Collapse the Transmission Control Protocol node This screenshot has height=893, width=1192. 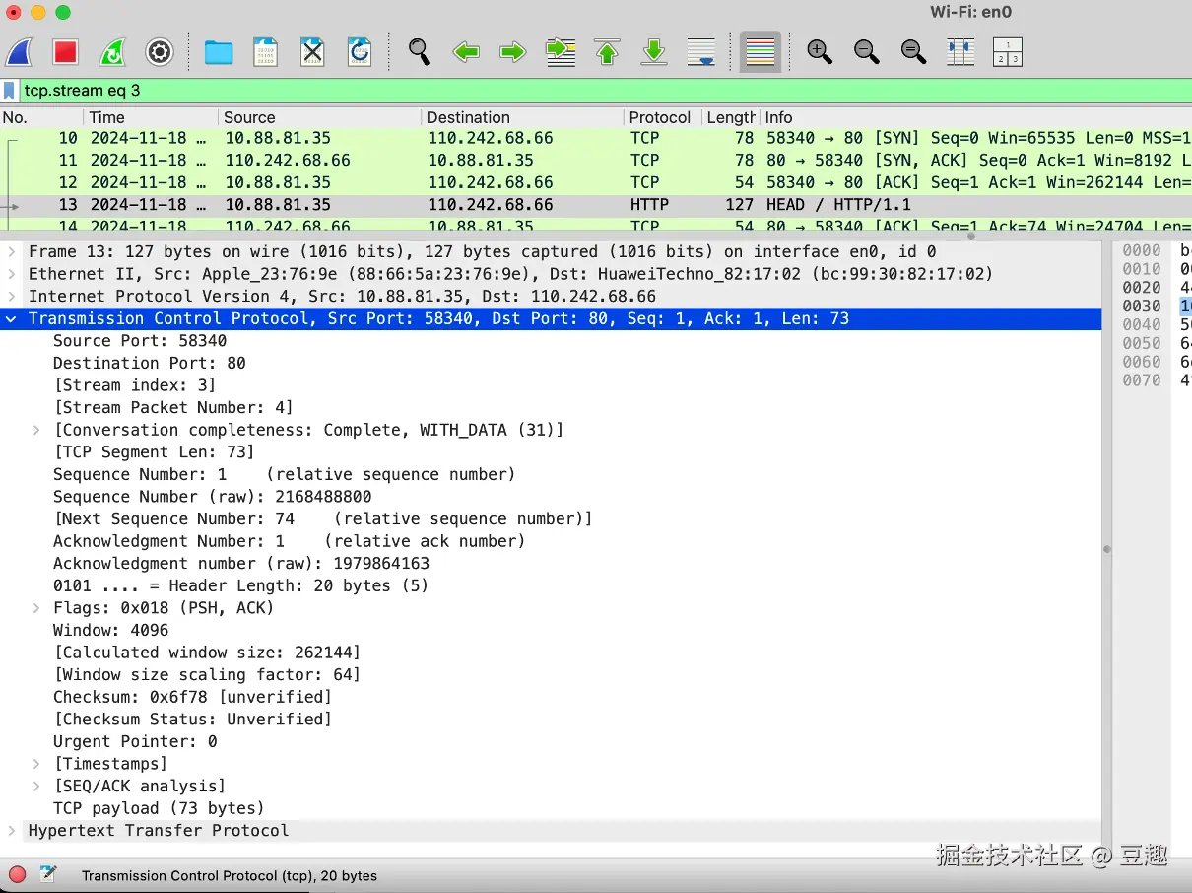point(12,318)
